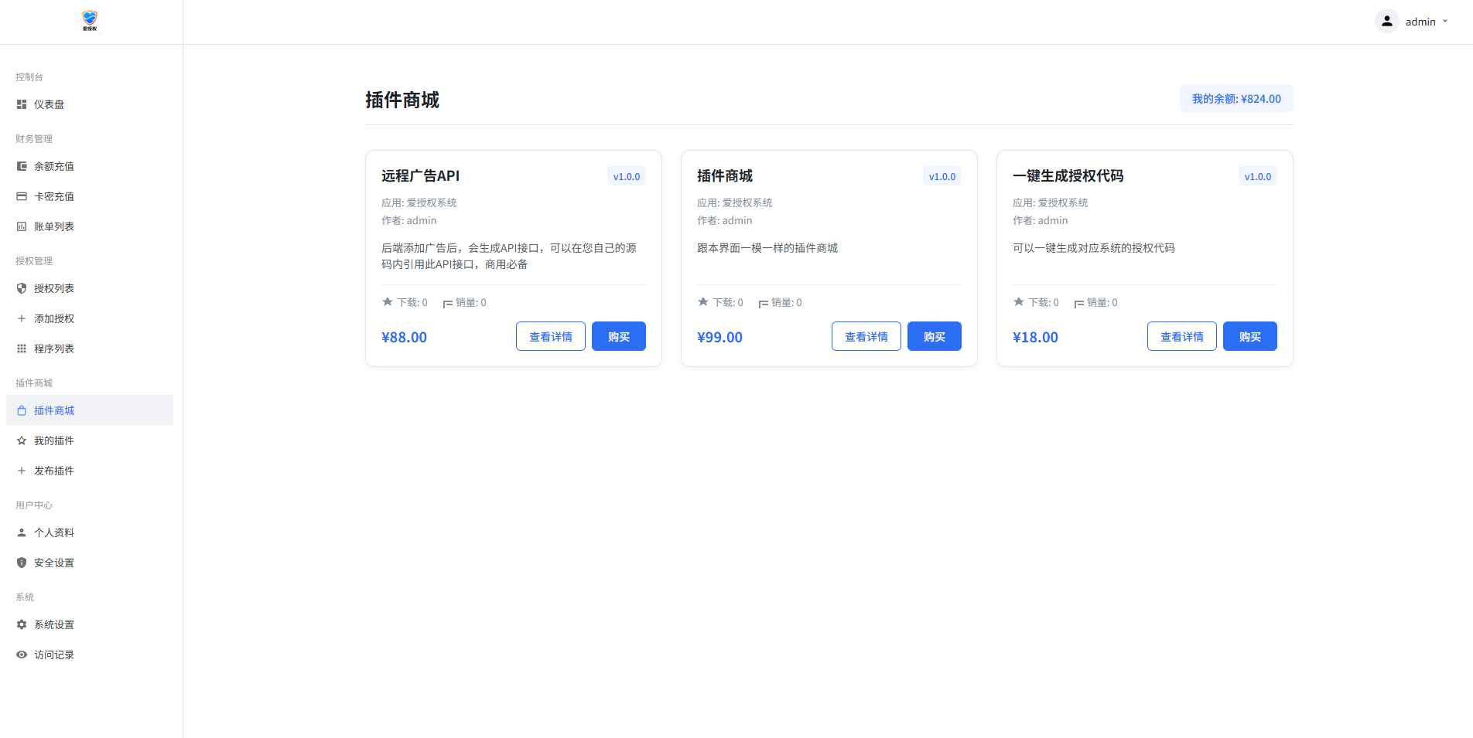1473x738 pixels.
Task: Purchase the 一键生成授权代码 plugin
Action: click(x=1249, y=336)
